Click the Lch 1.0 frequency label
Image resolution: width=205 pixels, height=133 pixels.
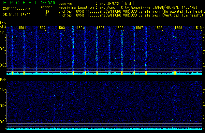click(3, 33)
